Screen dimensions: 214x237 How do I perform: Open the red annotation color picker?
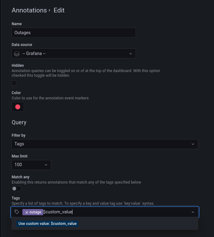coord(18,107)
